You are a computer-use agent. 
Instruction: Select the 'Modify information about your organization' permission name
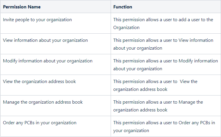click(48, 61)
